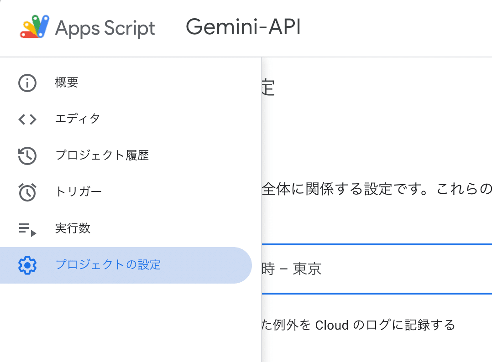The width and height of the screenshot is (492, 362).
Task: Click the Cloud のログに記録する option label
Action: (x=358, y=325)
